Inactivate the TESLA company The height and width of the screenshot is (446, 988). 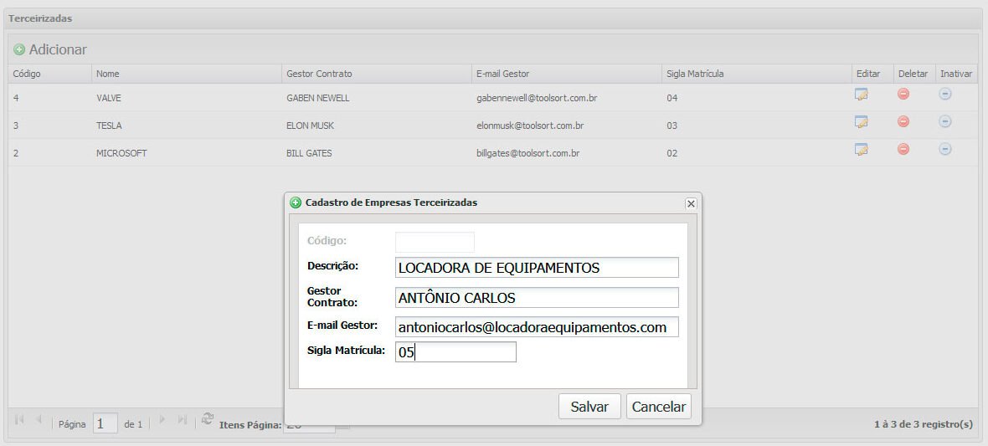coord(944,121)
